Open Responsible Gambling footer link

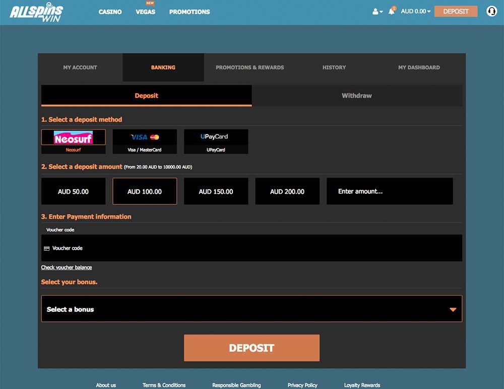point(236,385)
